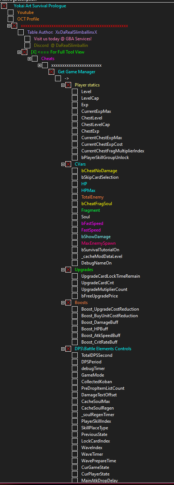Deactivate the Get Game Manager script
Viewport: 174px width, 485px height.
(x=51, y=72)
